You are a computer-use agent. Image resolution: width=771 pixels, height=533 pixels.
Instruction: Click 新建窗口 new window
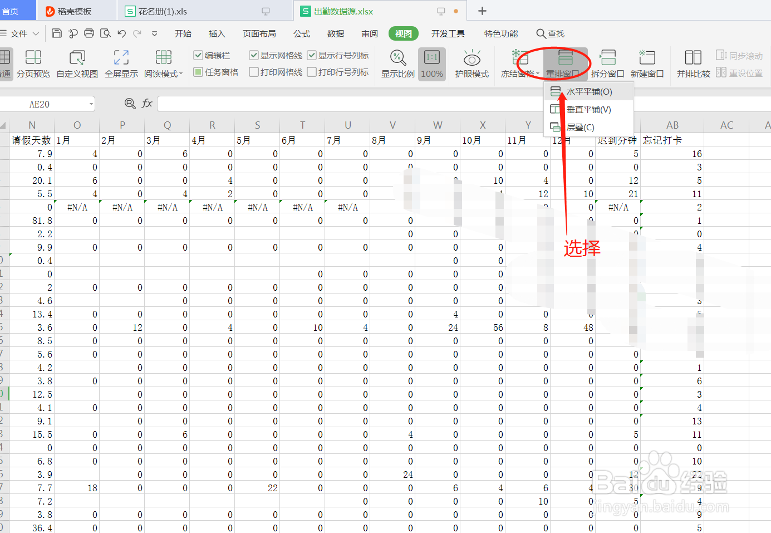click(x=647, y=63)
